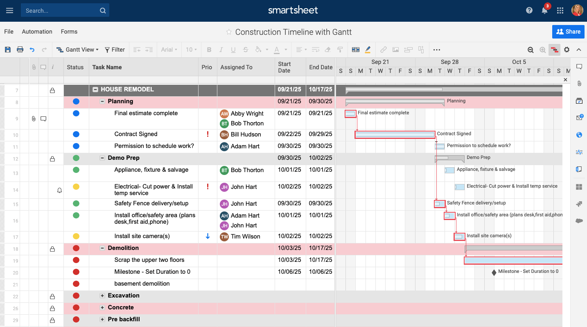Open the Automation menu
Screen dimensions: 587x327
point(37,32)
